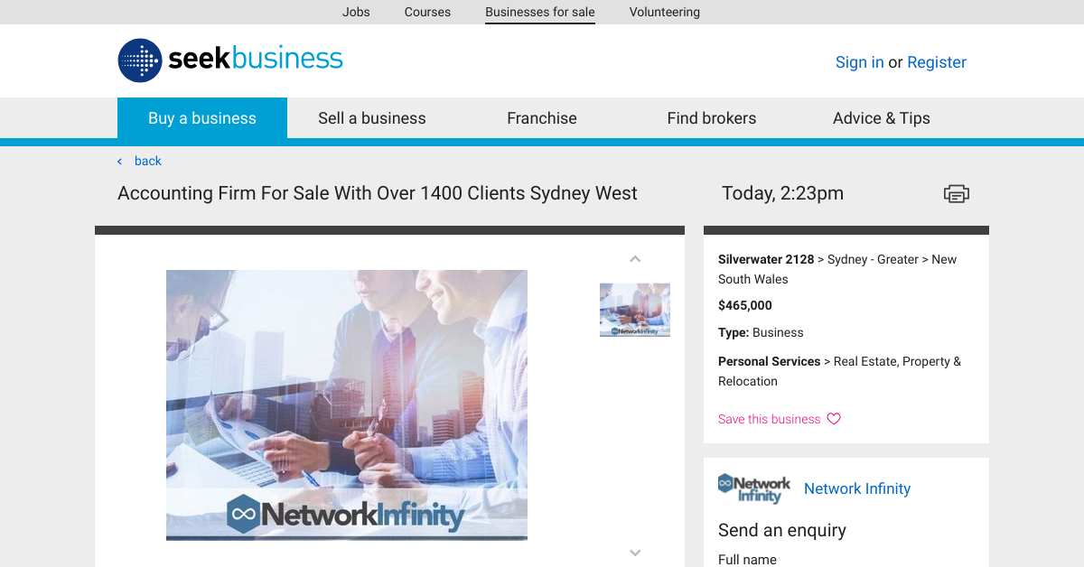Click the small listing thumbnail image
1084x567 pixels.
click(635, 310)
